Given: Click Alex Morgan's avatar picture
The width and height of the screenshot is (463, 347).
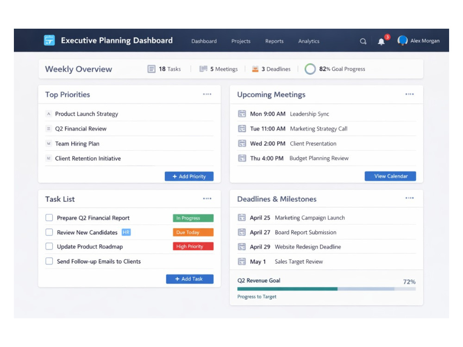Looking at the screenshot, I should click(x=402, y=40).
